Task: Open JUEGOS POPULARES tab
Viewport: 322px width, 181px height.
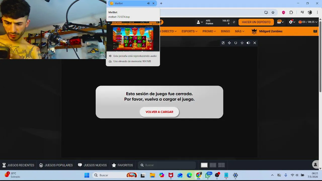Action: point(56,165)
